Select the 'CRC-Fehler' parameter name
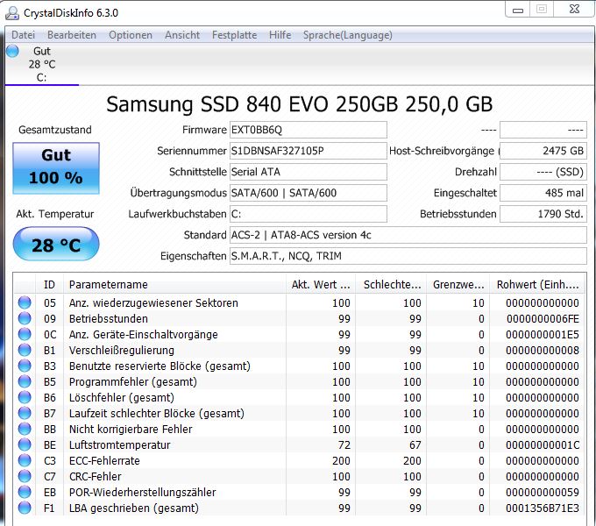The image size is (596, 526). tap(96, 476)
